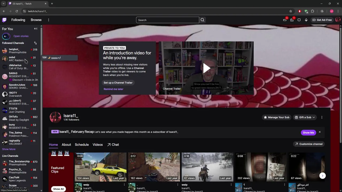Open The_Brotaterchip live channel
The image size is (342, 192).
[x=20, y=163]
